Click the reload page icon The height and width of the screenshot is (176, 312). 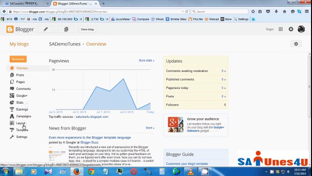186,12
